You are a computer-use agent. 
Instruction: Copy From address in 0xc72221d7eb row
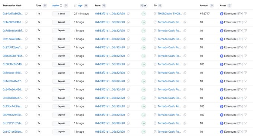coord(128,123)
